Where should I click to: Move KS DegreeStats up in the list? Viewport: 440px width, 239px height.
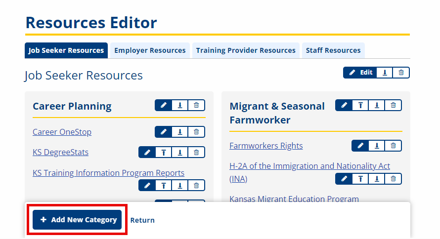click(x=164, y=153)
